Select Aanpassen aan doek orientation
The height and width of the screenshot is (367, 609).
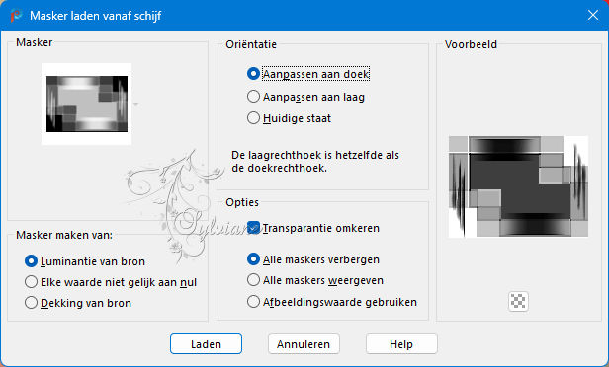coord(308,74)
